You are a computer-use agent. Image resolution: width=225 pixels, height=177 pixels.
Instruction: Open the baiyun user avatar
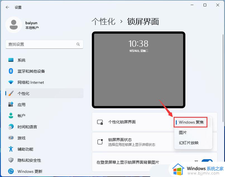pyautogui.click(x=14, y=25)
